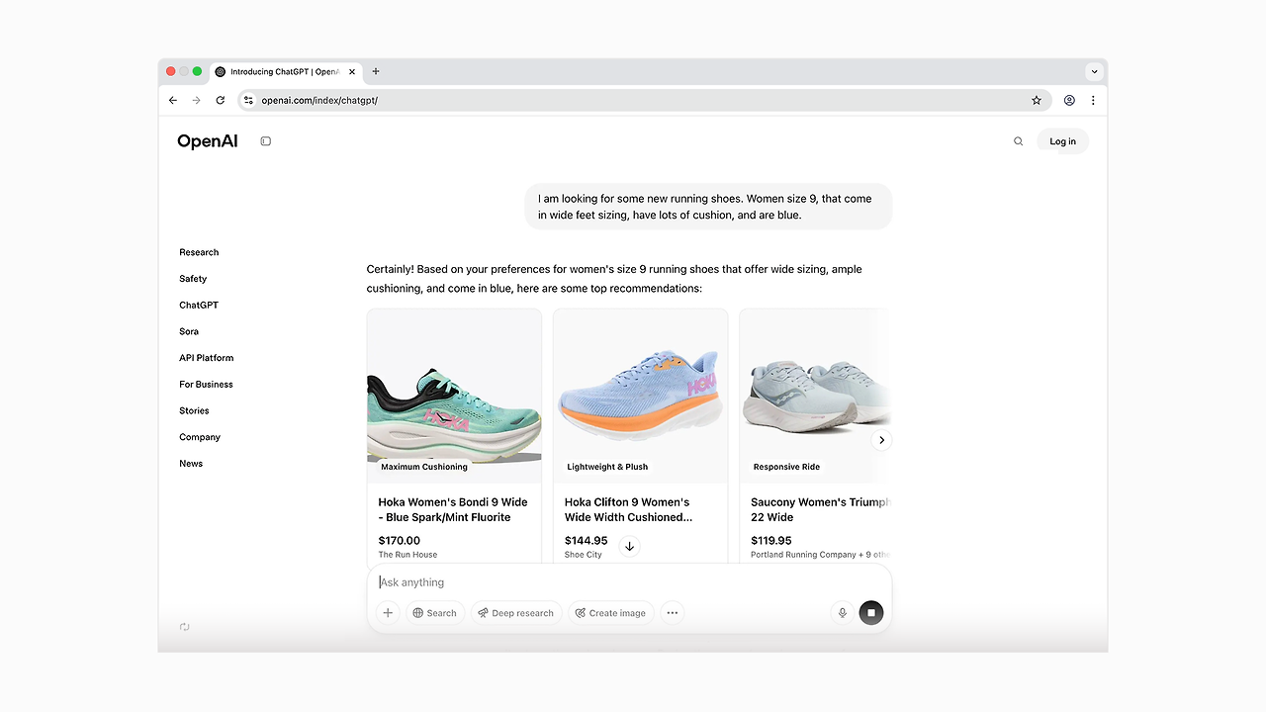Open For Business in the side navigation
This screenshot has height=712, width=1266.
206,385
